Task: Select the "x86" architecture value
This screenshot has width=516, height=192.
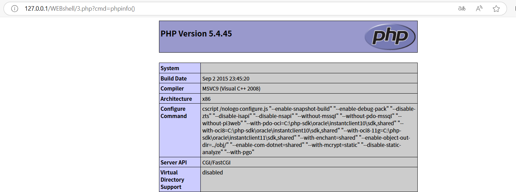Action: [206, 99]
